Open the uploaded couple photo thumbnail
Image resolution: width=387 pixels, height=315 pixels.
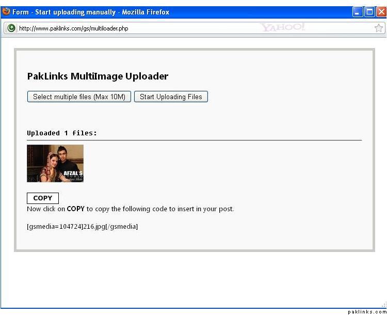(55, 163)
